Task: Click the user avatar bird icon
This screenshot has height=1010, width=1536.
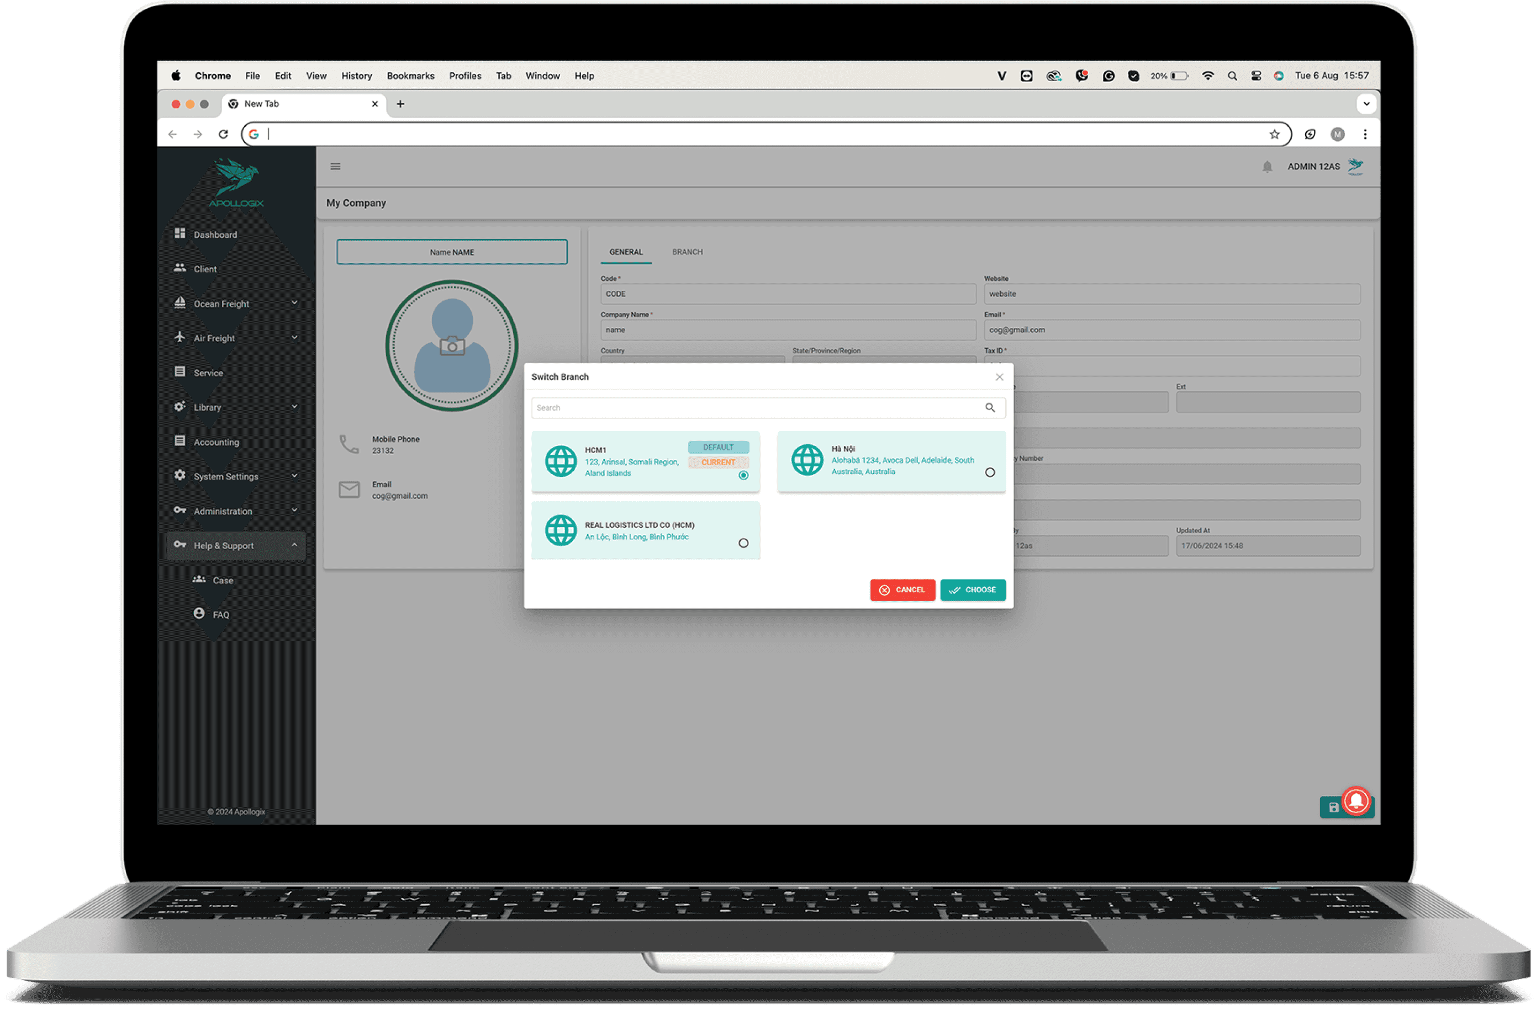Action: (1356, 167)
